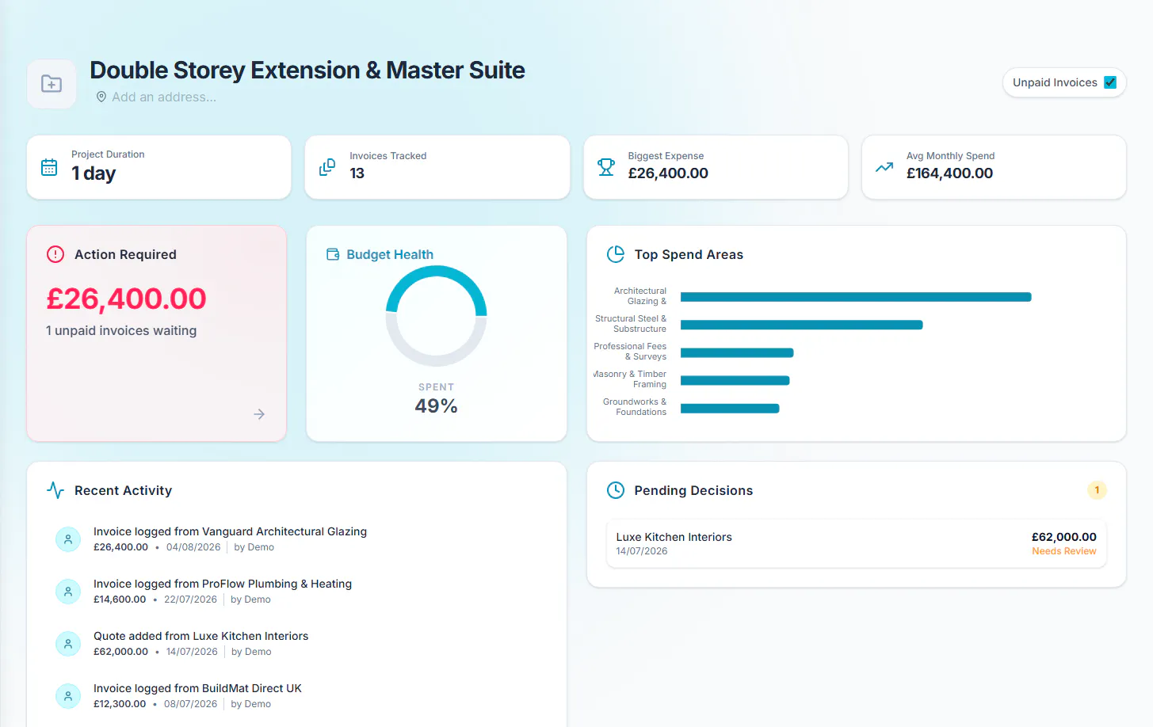
Task: Click the Needs Review status label
Action: click(1064, 551)
